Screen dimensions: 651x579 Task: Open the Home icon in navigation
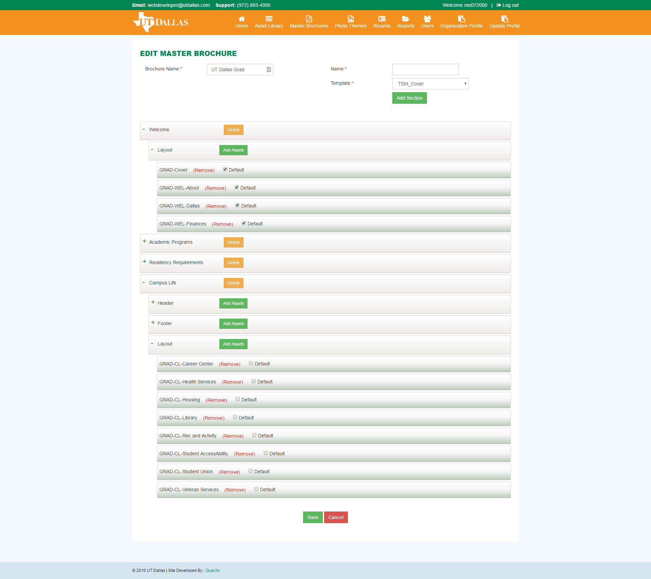tap(241, 19)
